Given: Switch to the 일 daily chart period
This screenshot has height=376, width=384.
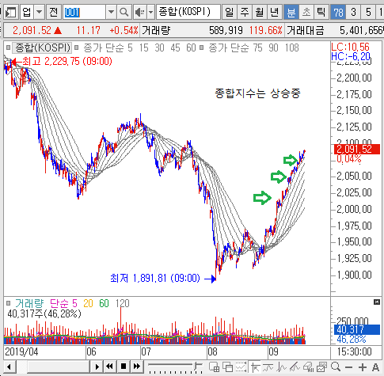Looking at the screenshot, I should [230, 12].
